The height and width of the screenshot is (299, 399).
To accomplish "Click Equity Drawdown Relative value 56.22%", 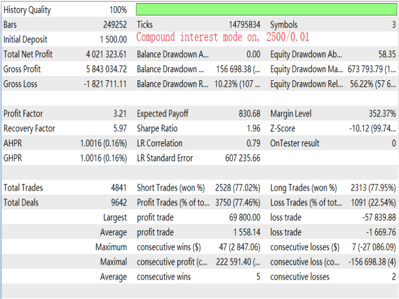I will 373,84.
